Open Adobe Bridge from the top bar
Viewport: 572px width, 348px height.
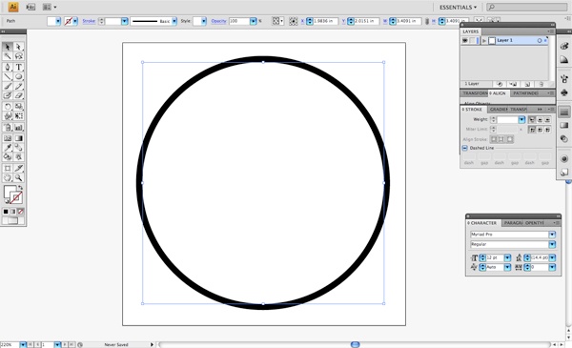coord(31,7)
